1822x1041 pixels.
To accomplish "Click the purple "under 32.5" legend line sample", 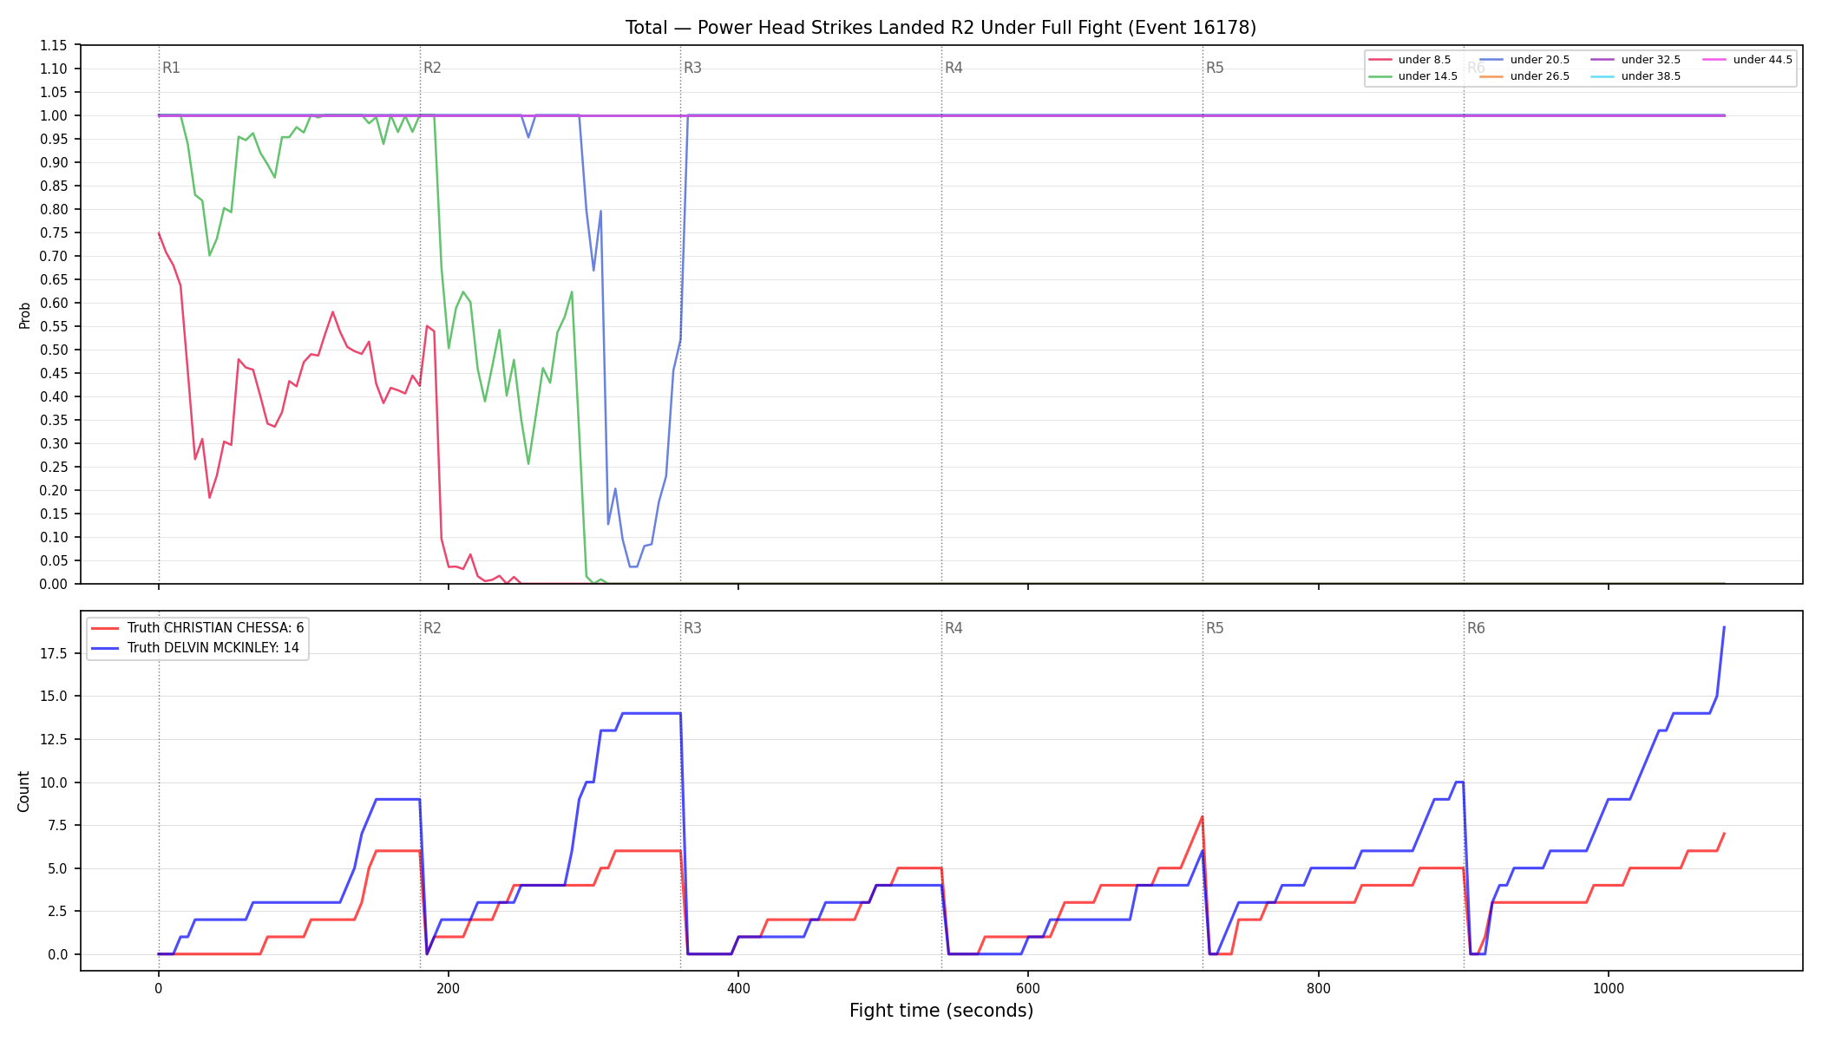I will point(1602,60).
